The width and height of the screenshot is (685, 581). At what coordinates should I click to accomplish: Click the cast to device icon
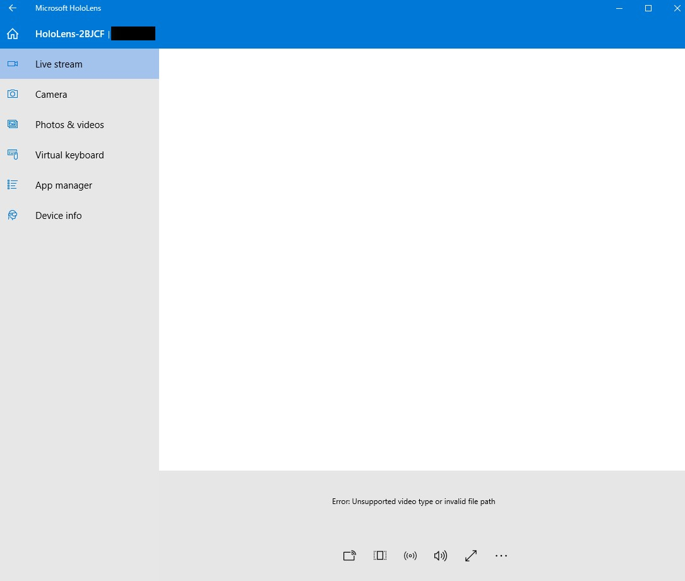pyautogui.click(x=350, y=556)
